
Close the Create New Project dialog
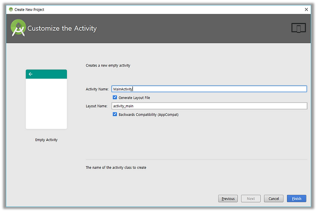point(306,10)
